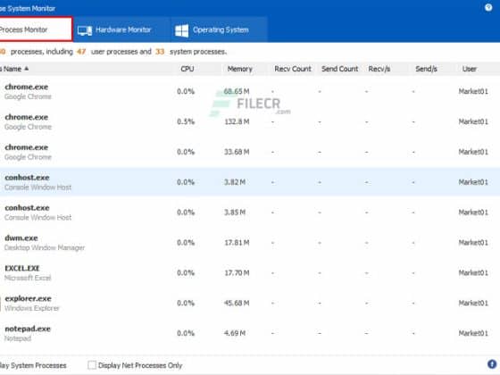Screen dimensions: 500x375
Task: Switch to the Process Monitor tab
Action: click(x=36, y=29)
